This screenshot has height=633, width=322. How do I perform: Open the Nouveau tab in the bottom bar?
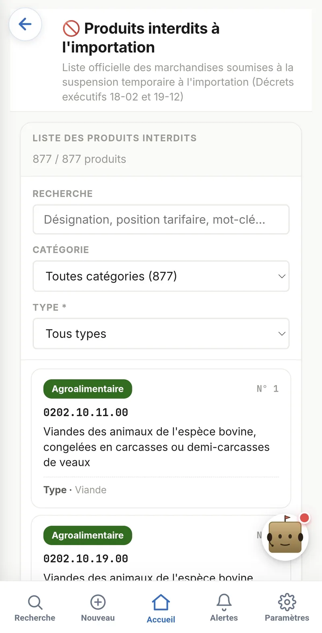[x=98, y=608]
